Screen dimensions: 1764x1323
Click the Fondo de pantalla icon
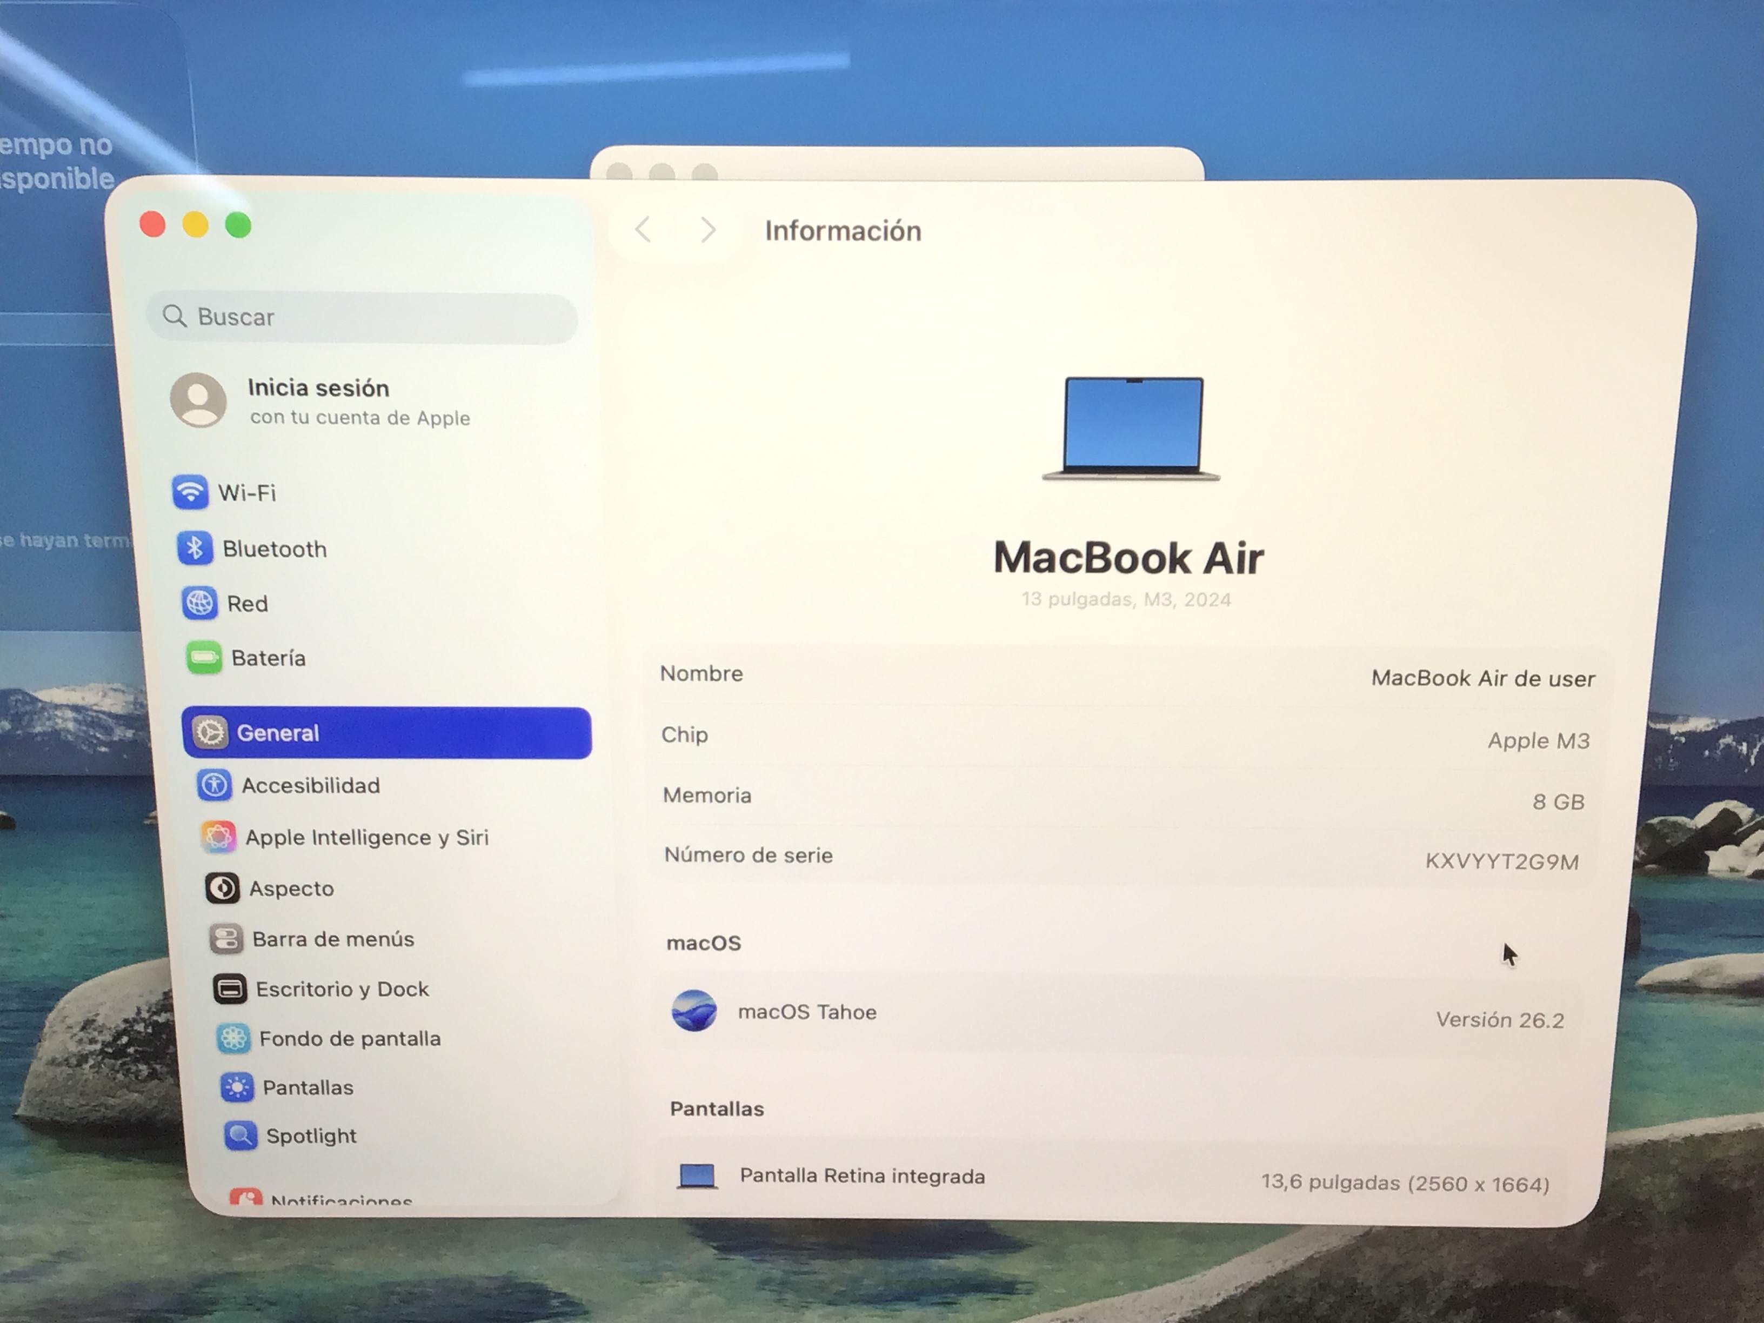233,1038
